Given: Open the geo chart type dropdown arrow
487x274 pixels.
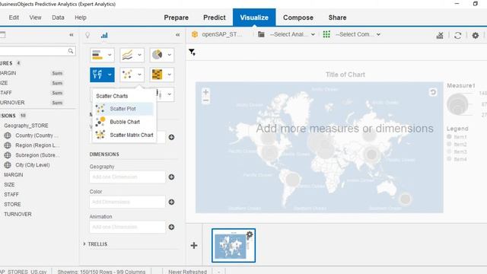Looking at the screenshot, I should pyautogui.click(x=110, y=75).
